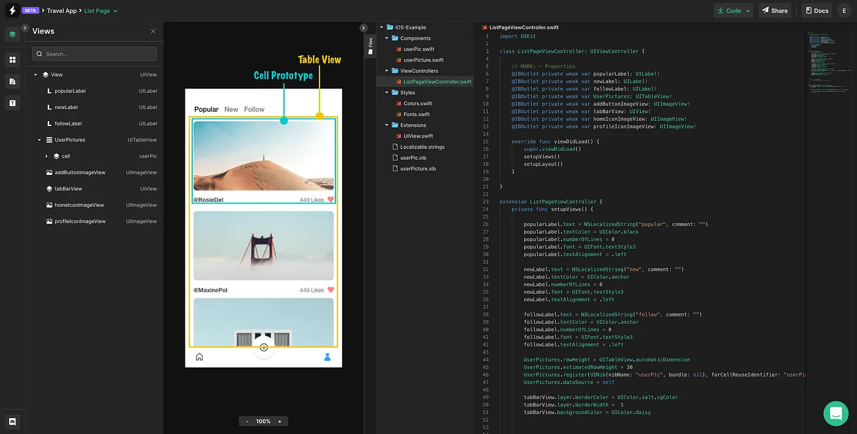Select the New tab in app preview
Screen dimensions: 857x434
point(231,109)
